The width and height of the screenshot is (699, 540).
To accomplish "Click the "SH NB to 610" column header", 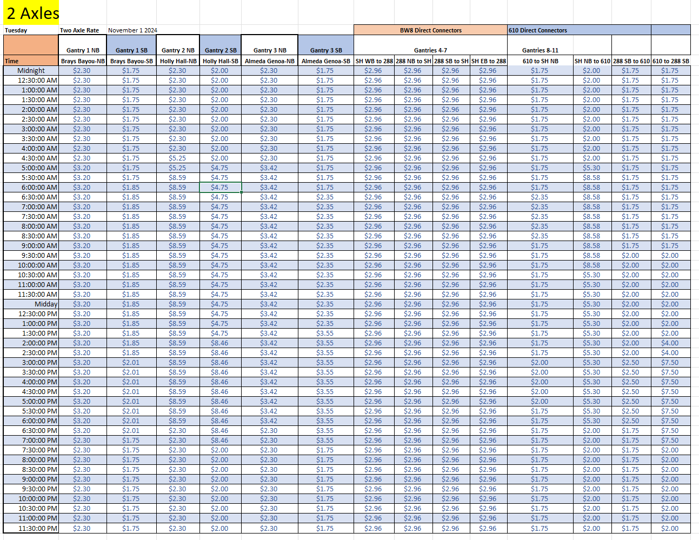I will [592, 61].
